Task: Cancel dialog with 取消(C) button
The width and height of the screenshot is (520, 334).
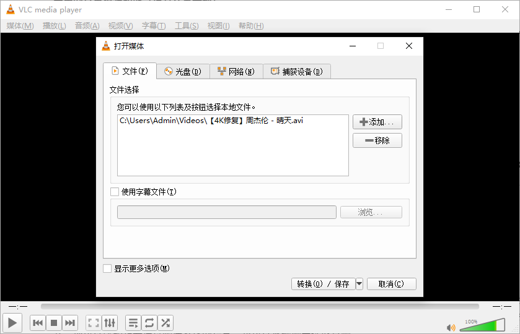Action: coord(391,284)
